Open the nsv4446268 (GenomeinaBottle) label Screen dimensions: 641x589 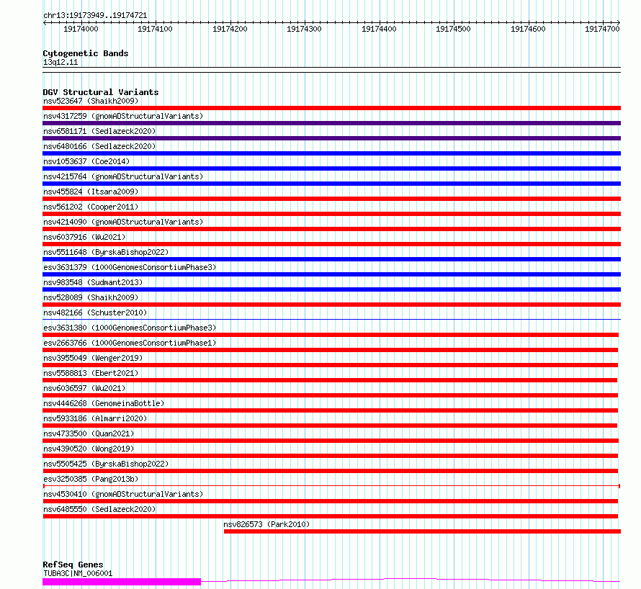(x=104, y=403)
